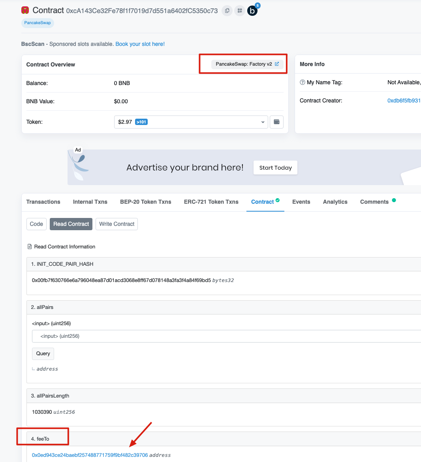Select the allPairsLength value 1030390
The width and height of the screenshot is (421, 462).
coord(42,412)
